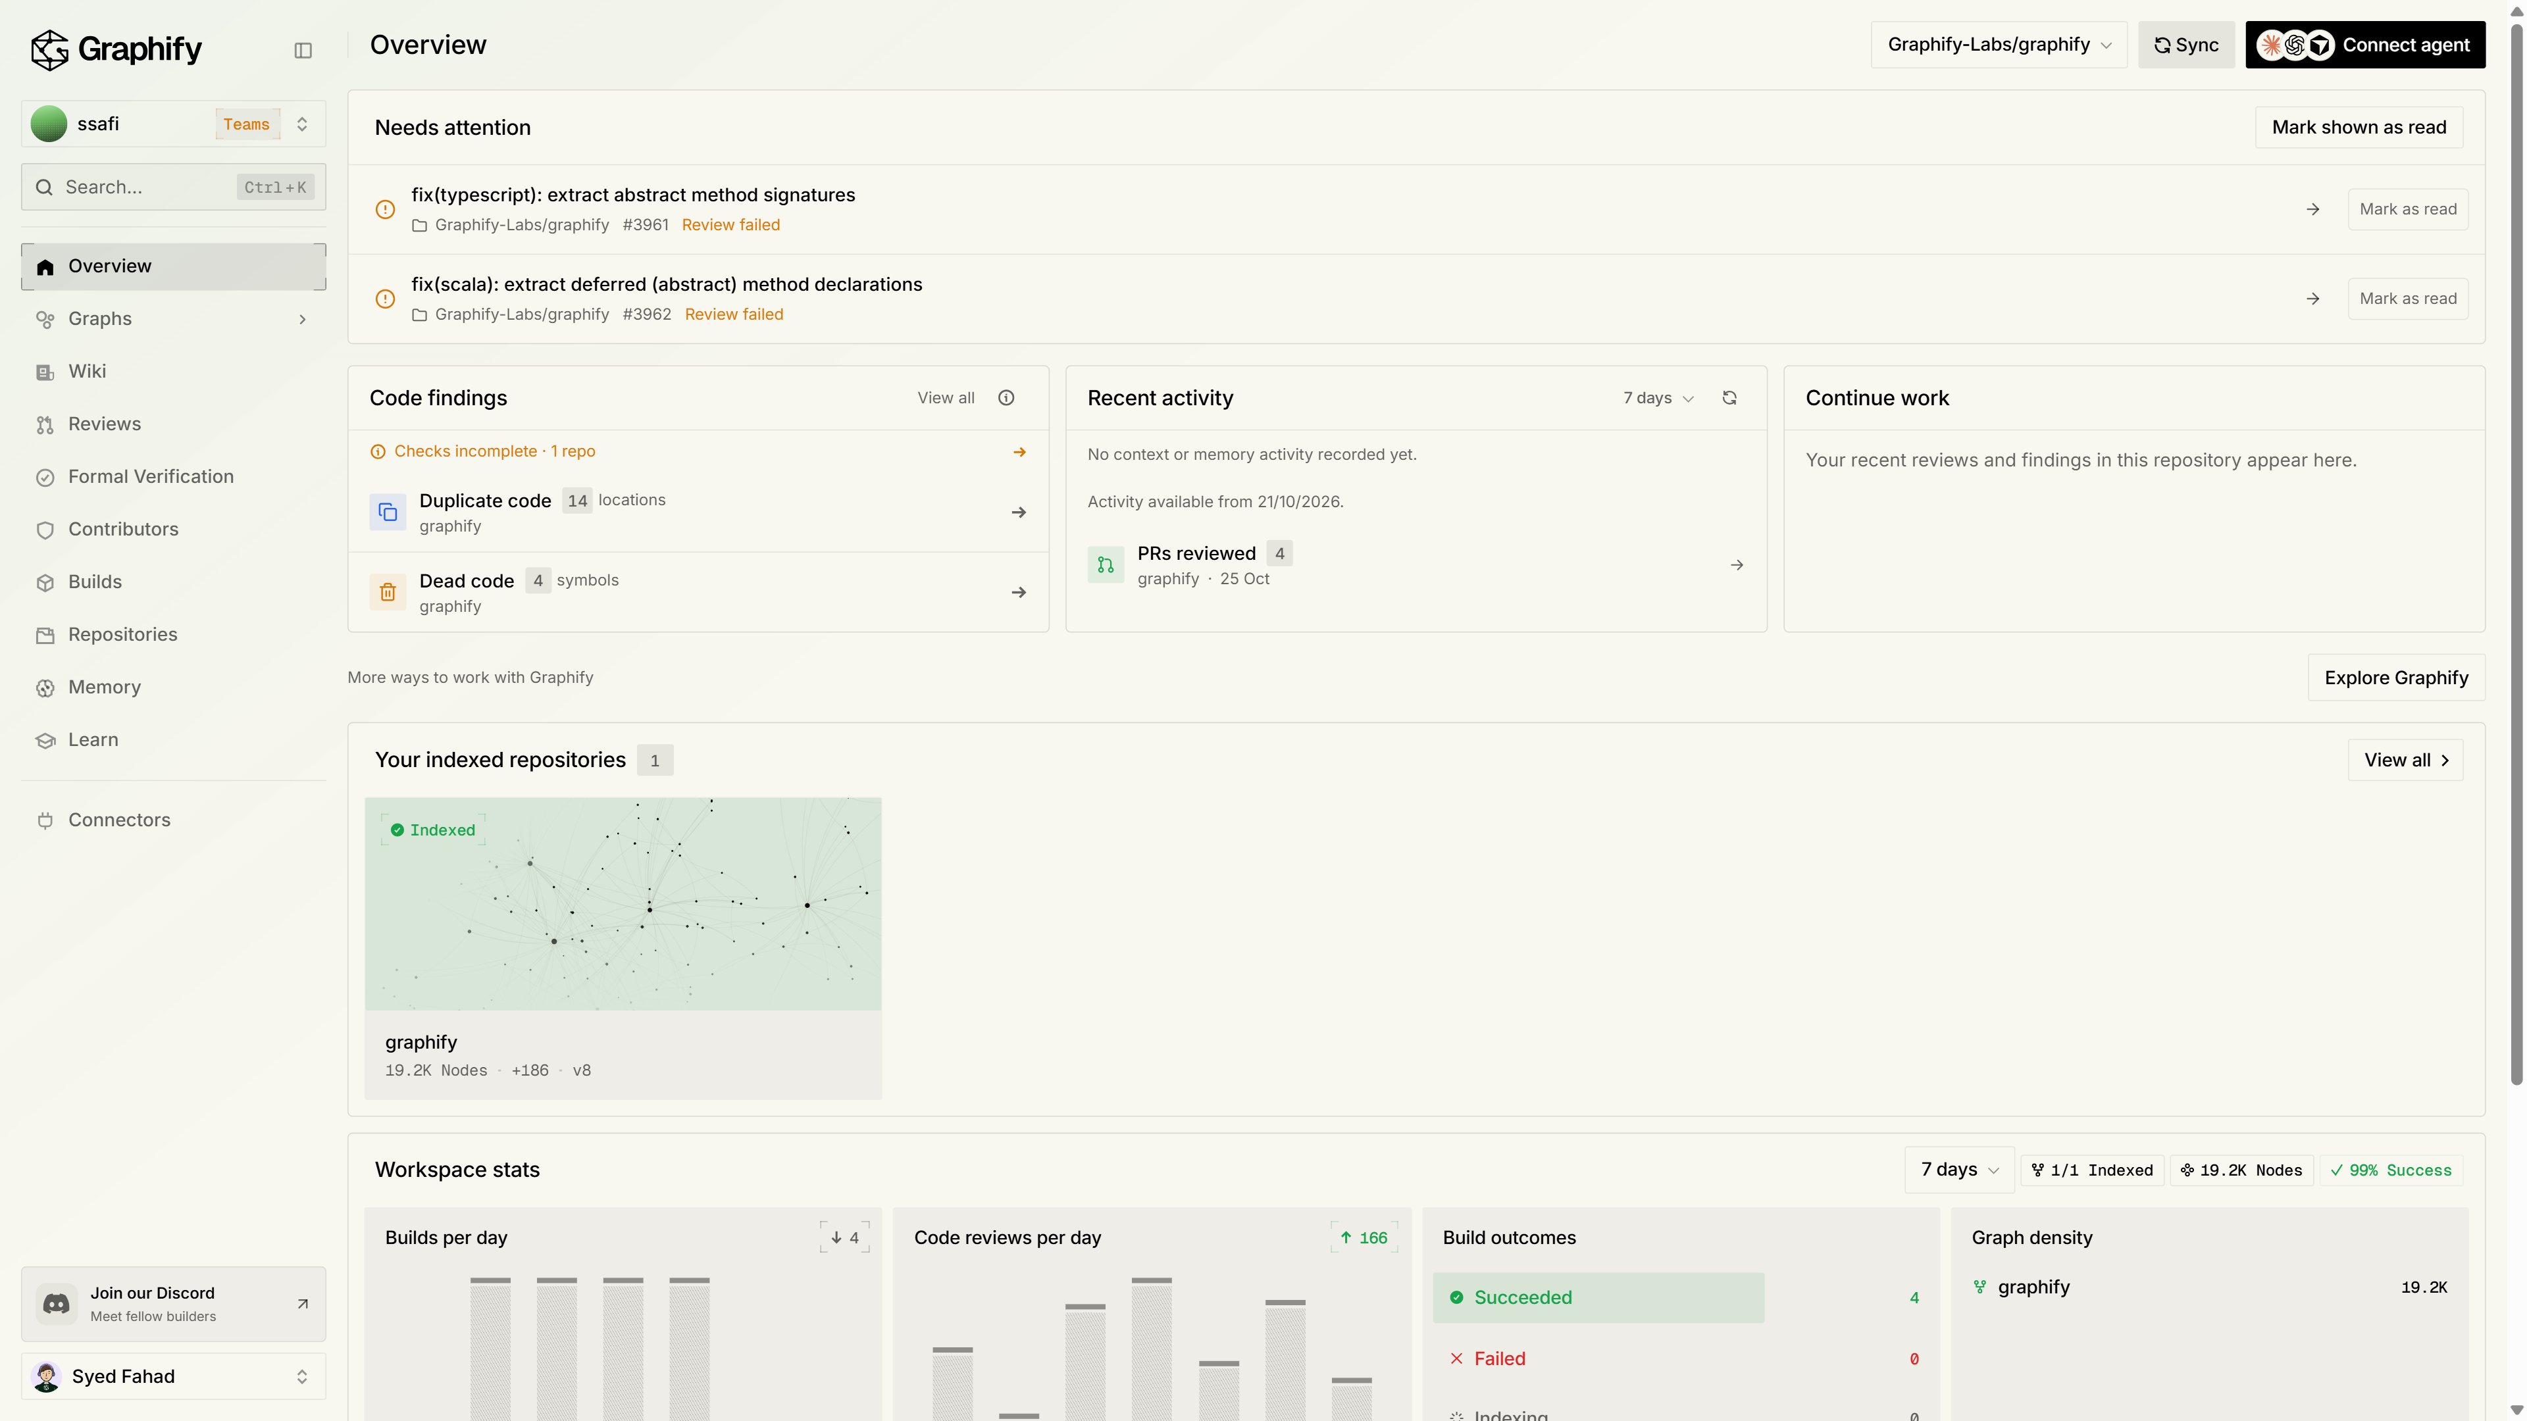Open Contributors in sidebar
The height and width of the screenshot is (1421, 2527).
point(174,530)
